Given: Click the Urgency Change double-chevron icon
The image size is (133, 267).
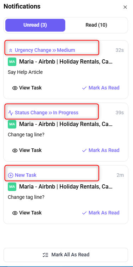Looking at the screenshot, I should point(11,50).
